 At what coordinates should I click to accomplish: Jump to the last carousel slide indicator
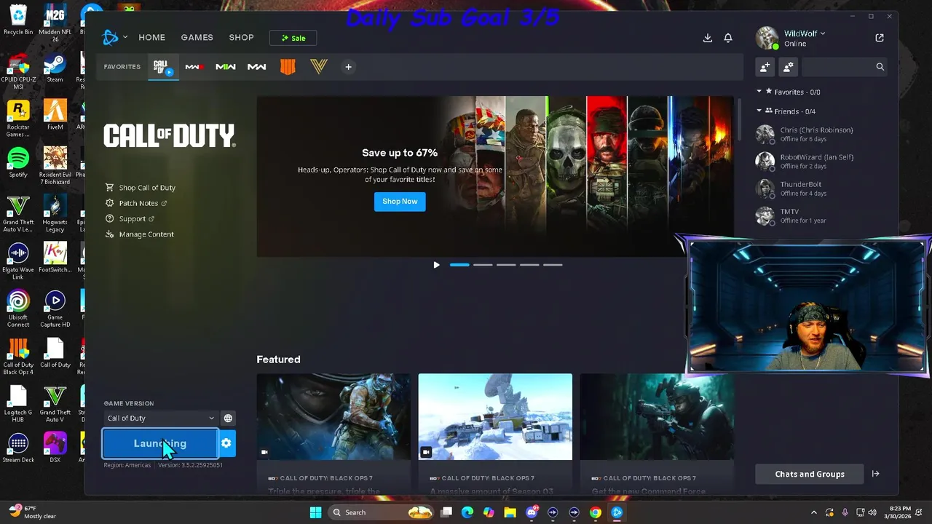click(553, 265)
